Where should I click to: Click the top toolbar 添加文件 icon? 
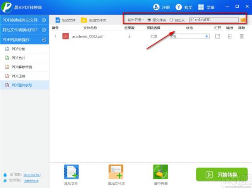[x=58, y=20]
